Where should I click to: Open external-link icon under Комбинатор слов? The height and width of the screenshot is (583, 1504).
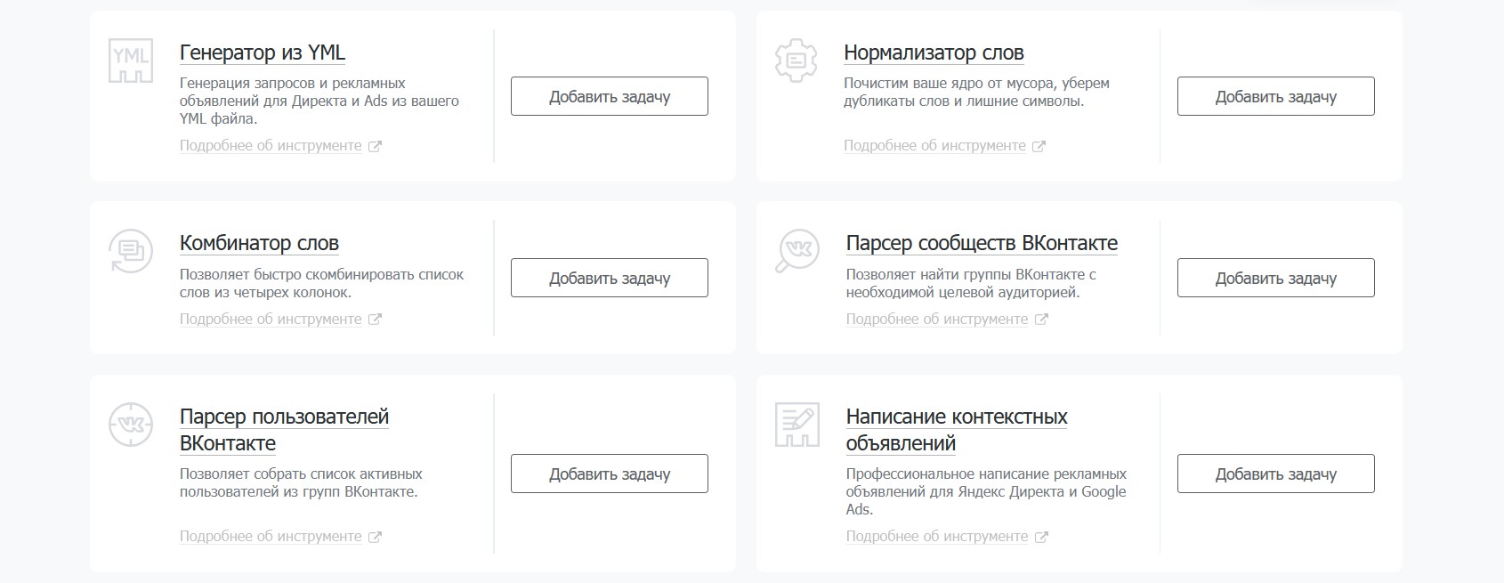pos(376,320)
